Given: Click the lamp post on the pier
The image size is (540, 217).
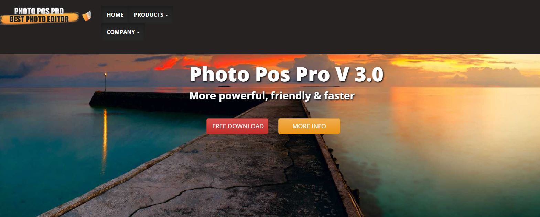Looking at the screenshot, I should point(106,82).
